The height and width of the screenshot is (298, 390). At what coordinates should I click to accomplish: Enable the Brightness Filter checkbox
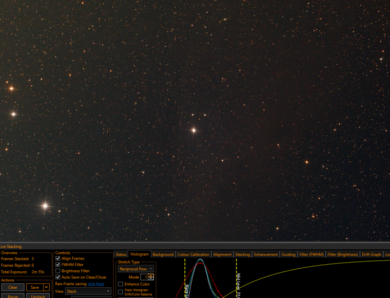click(x=58, y=271)
